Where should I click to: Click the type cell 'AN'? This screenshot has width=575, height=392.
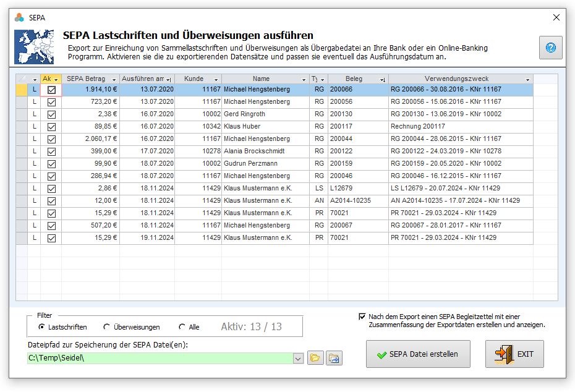[x=319, y=200]
